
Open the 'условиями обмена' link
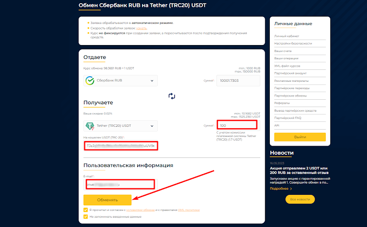coord(140,210)
